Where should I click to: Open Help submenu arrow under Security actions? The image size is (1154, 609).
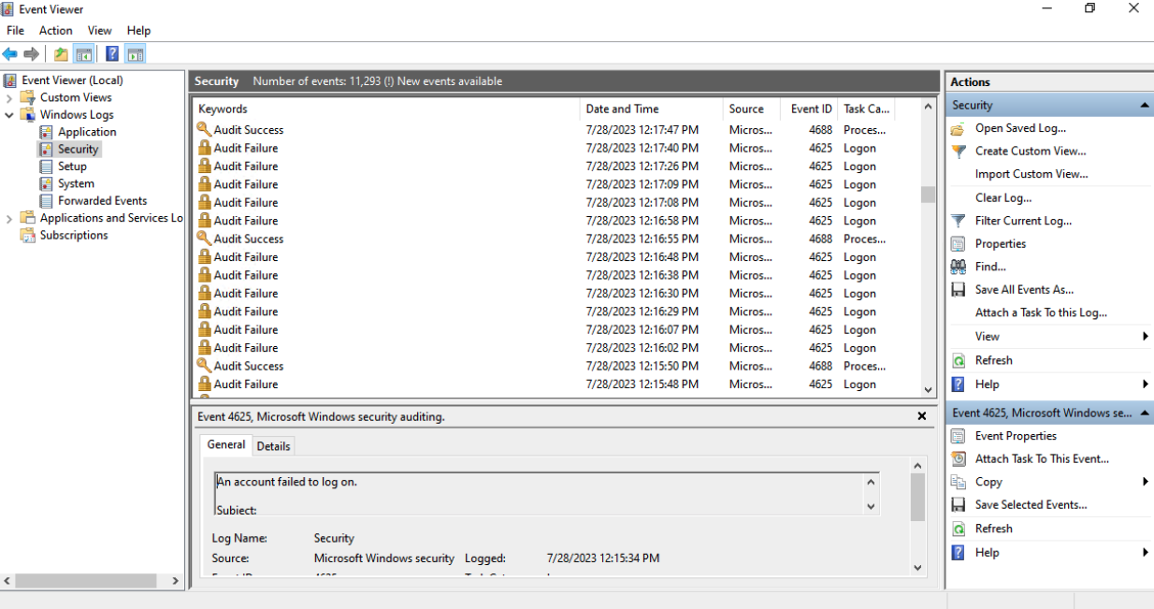(x=1146, y=384)
